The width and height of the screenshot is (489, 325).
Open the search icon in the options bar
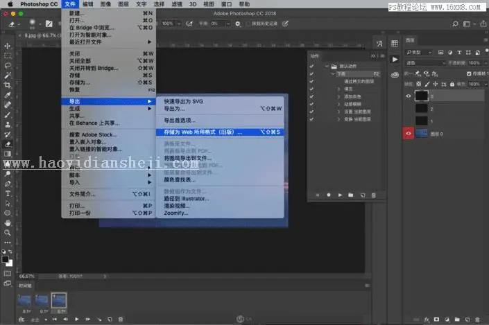coord(455,24)
